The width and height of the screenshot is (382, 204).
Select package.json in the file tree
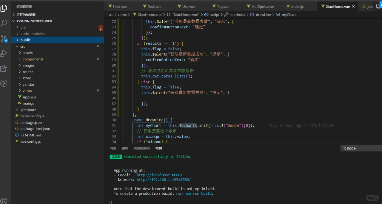[x=31, y=122]
